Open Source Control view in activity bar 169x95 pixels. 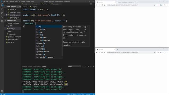(2, 13)
